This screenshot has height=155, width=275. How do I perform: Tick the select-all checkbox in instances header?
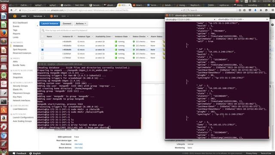point(42,36)
